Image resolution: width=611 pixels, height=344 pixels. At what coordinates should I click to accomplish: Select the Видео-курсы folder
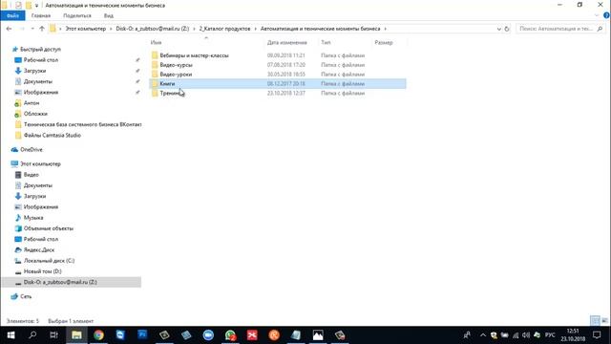click(x=176, y=65)
